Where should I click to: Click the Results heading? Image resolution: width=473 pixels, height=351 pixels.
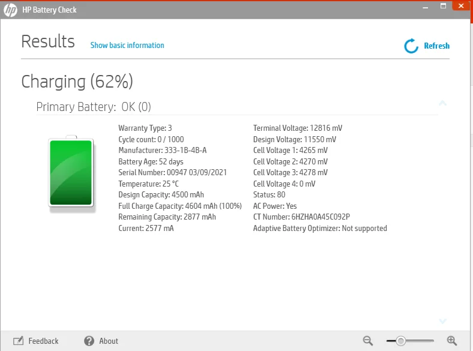48,41
